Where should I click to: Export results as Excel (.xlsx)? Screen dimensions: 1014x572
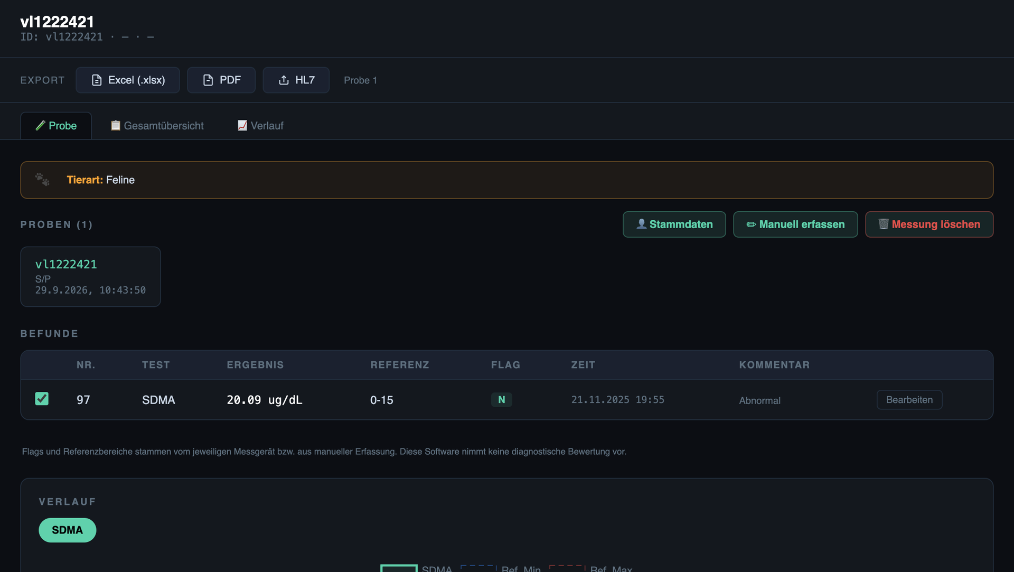pyautogui.click(x=128, y=80)
